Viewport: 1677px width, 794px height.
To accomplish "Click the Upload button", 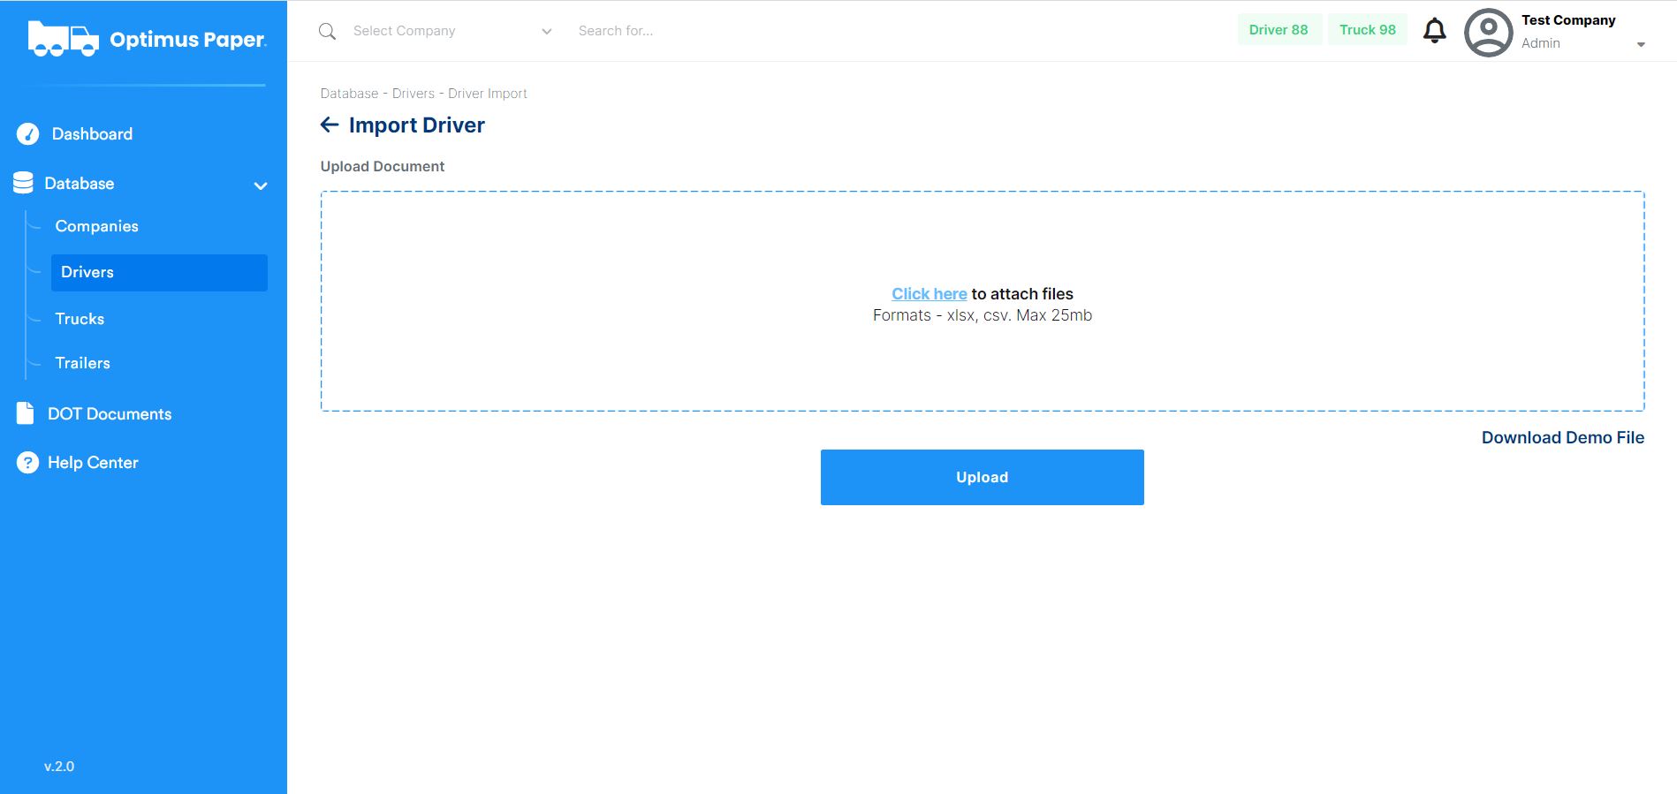I will point(983,478).
